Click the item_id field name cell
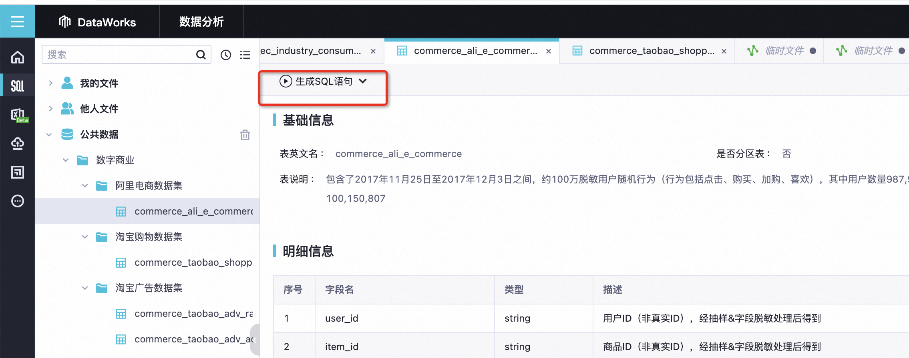909x358 pixels. (404, 346)
